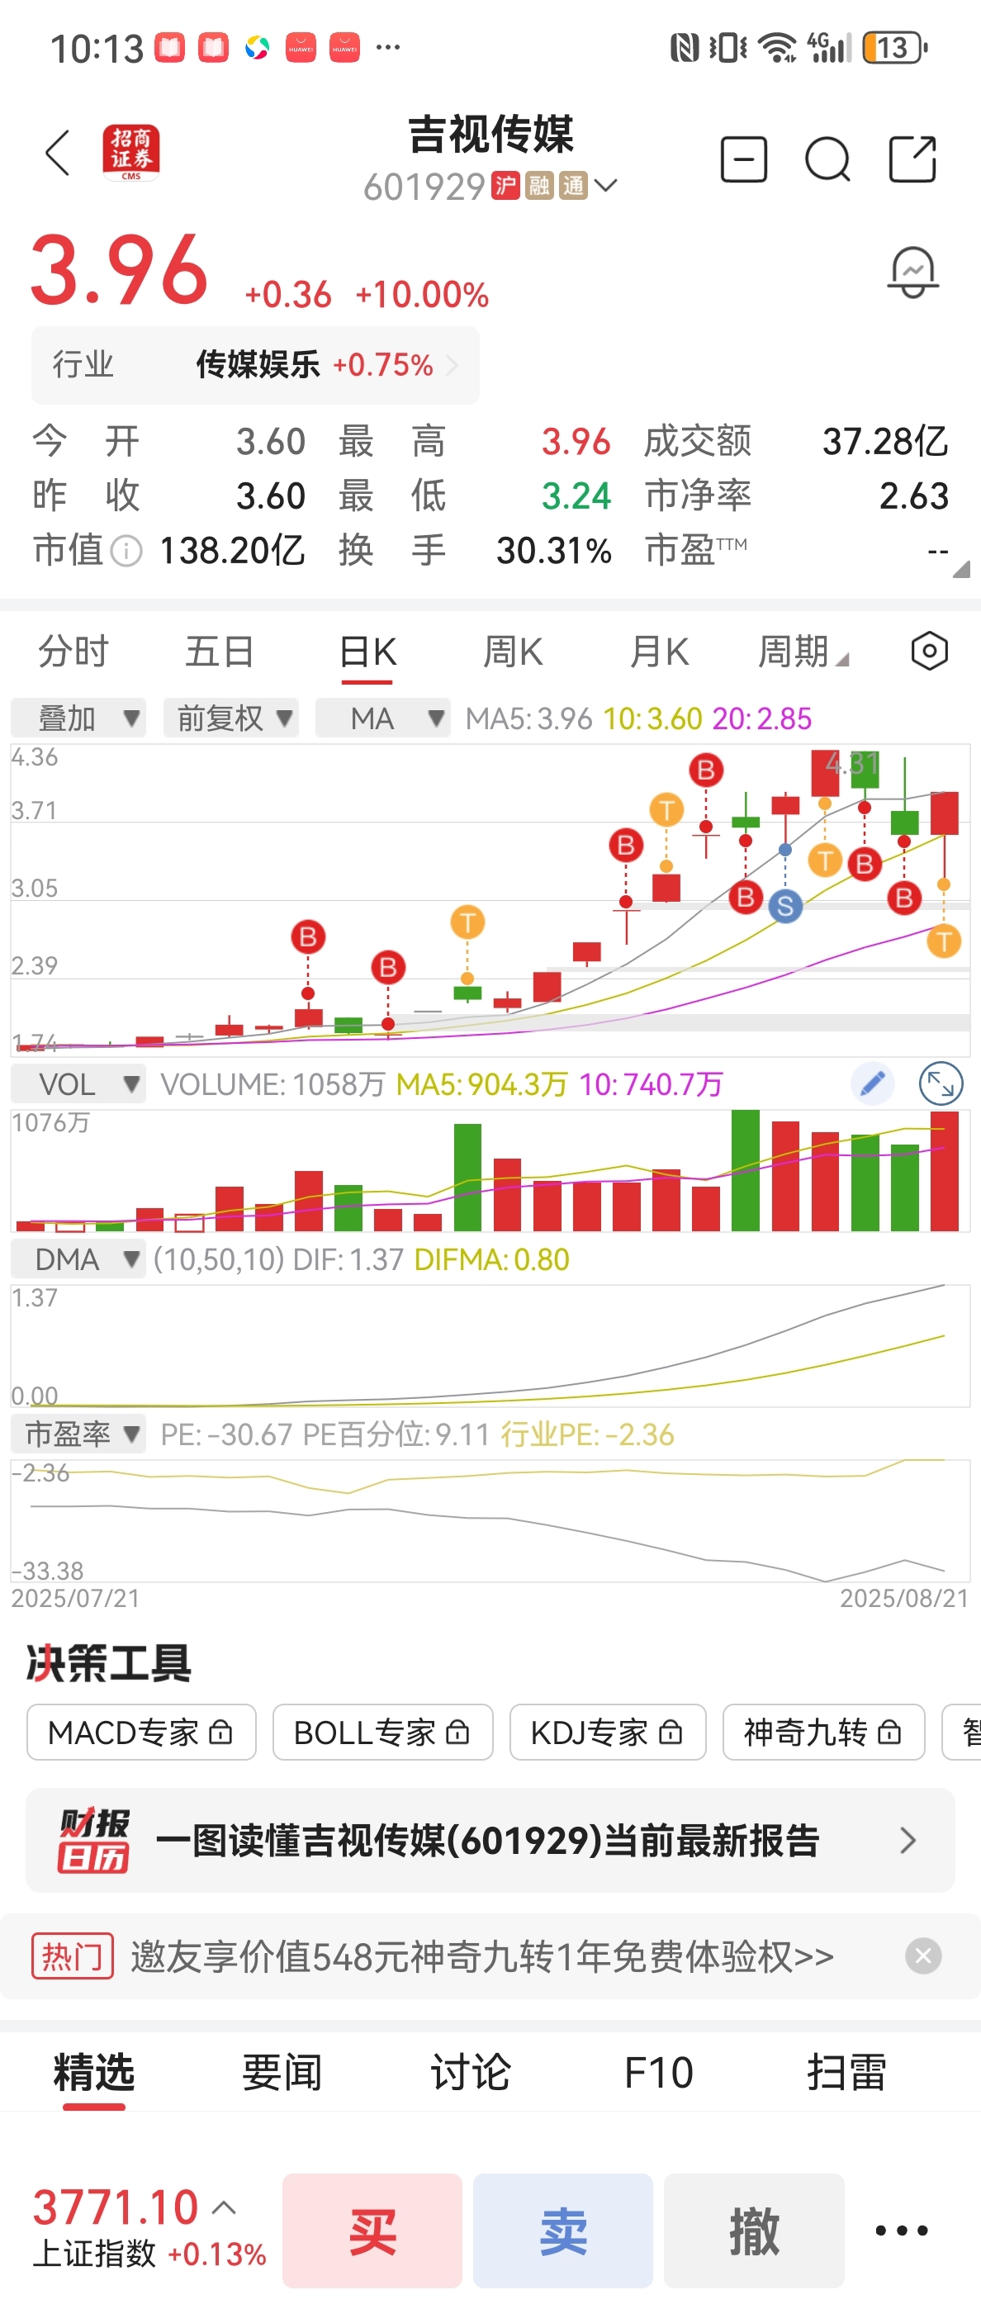Expand the index switcher caret beside 3771.10
The image size is (981, 2304).
pyautogui.click(x=224, y=2207)
